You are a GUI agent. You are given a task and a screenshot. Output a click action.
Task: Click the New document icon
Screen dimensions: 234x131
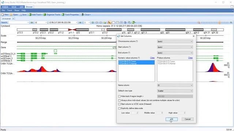[3, 15]
